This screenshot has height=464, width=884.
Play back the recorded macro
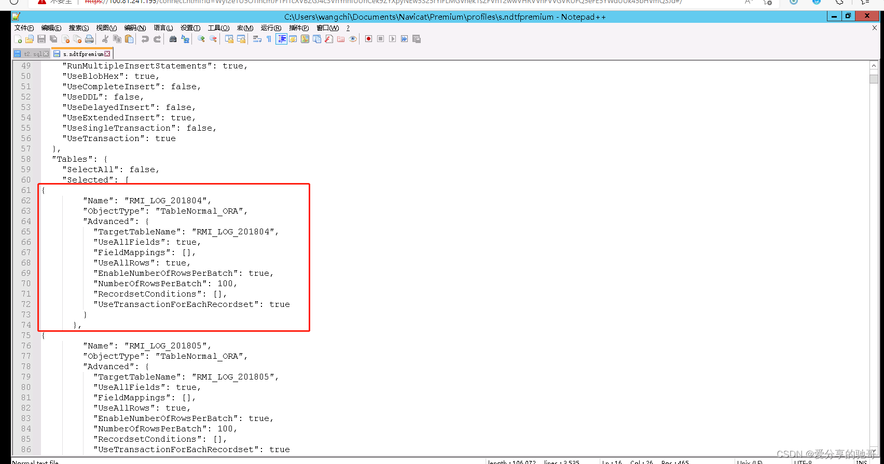click(x=393, y=39)
